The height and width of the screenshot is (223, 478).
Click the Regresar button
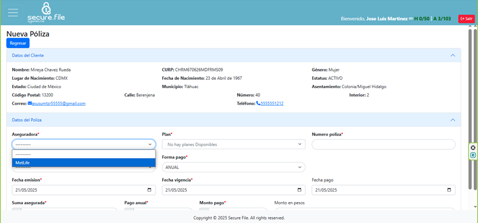18,43
